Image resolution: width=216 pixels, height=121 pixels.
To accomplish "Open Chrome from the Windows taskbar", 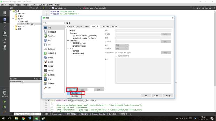I will click(x=23, y=118).
